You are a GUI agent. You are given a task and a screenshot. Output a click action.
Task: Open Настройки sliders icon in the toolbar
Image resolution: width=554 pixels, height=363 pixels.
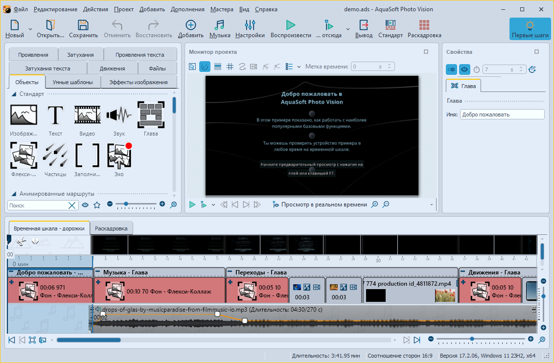tap(250, 28)
